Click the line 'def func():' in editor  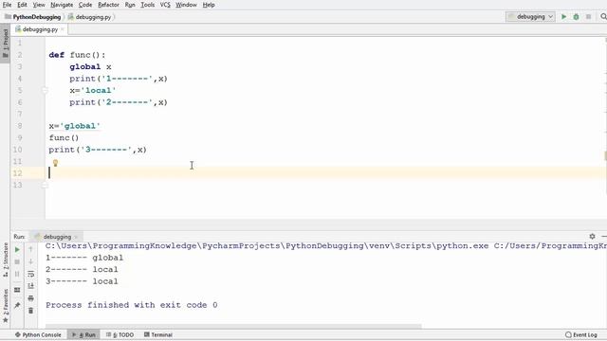pos(77,55)
